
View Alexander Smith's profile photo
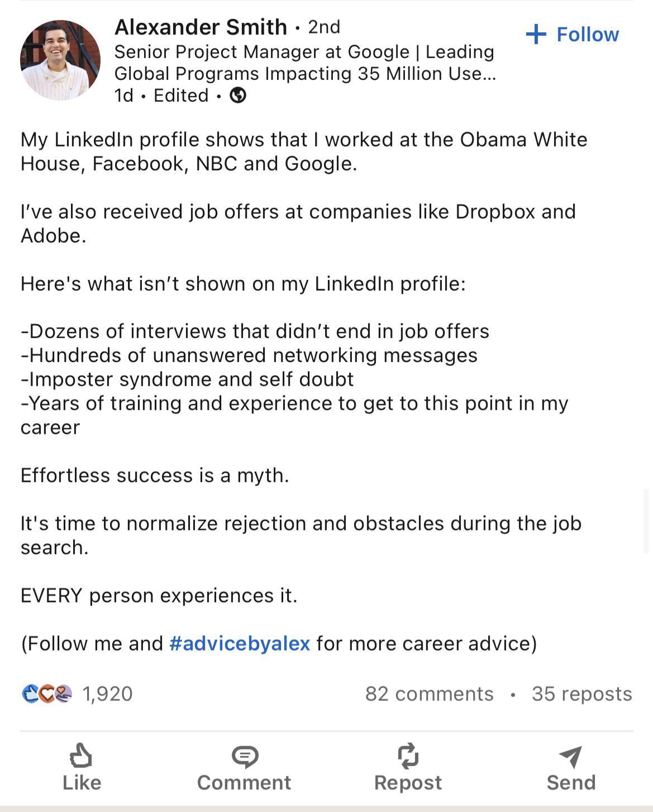pos(60,60)
